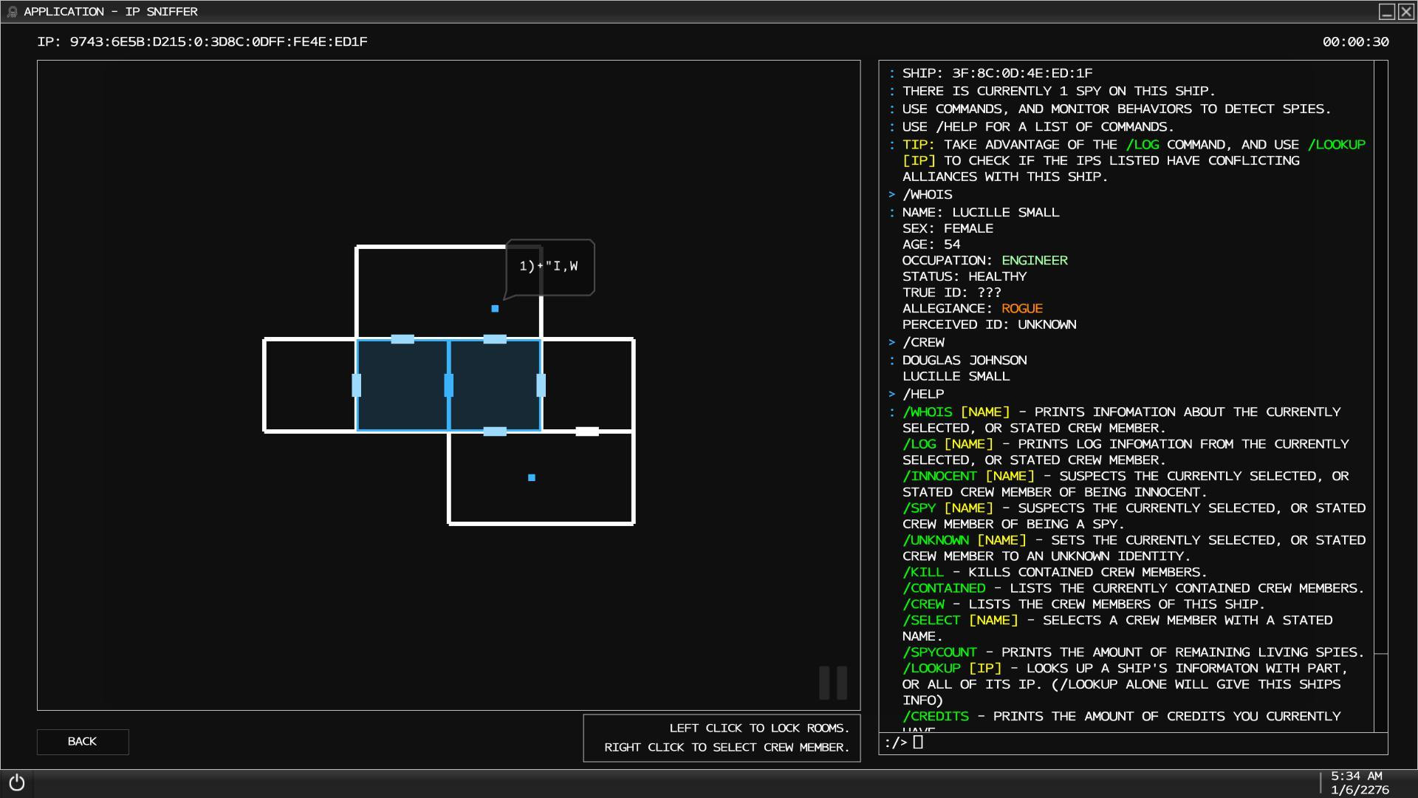The image size is (1418, 798).
Task: Lock the bottom right room
Action: (541, 477)
